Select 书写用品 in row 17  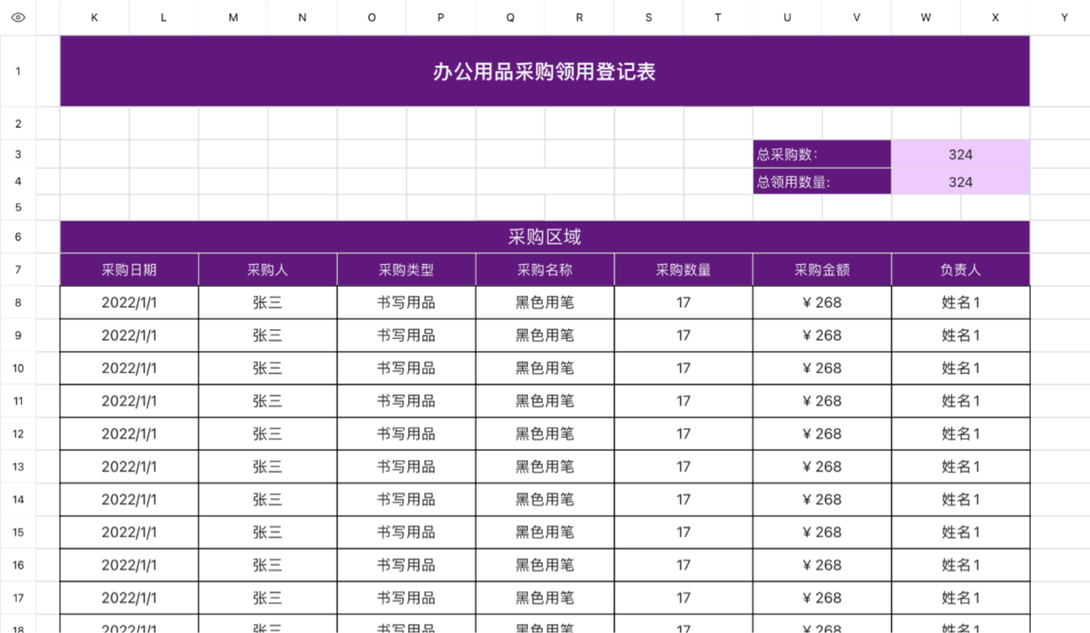[x=406, y=598]
